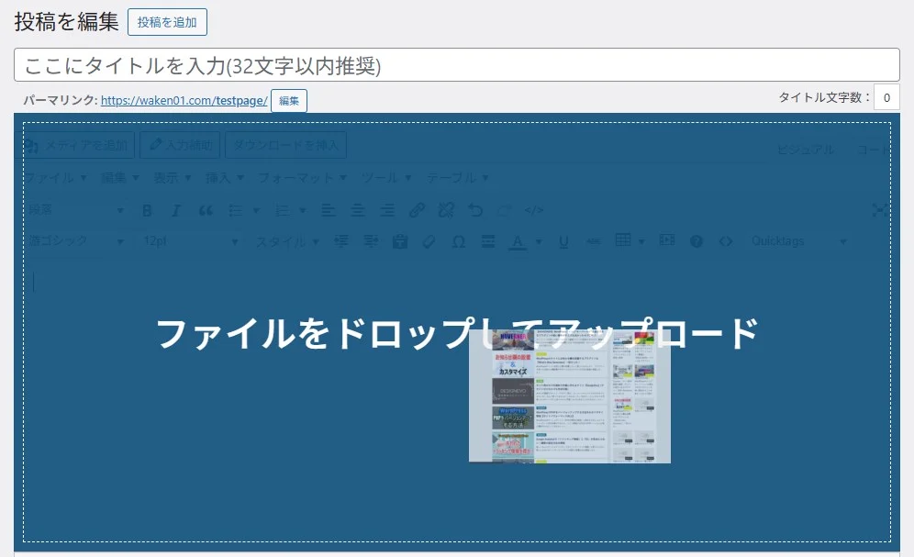The height and width of the screenshot is (557, 914).
Task: Apply numbered list formatting
Action: click(x=282, y=210)
